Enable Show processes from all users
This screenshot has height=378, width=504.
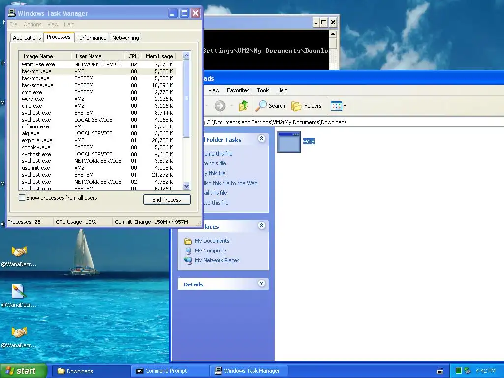(22, 198)
